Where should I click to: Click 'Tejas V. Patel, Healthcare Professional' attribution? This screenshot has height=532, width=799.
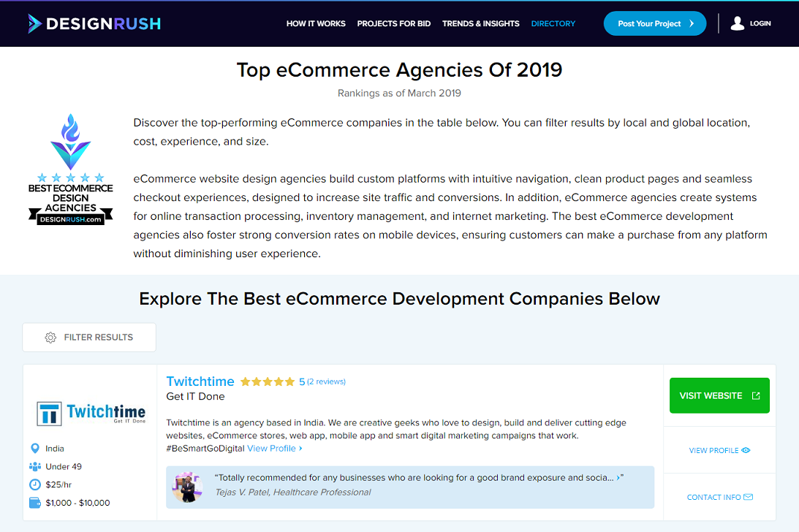pos(293,493)
